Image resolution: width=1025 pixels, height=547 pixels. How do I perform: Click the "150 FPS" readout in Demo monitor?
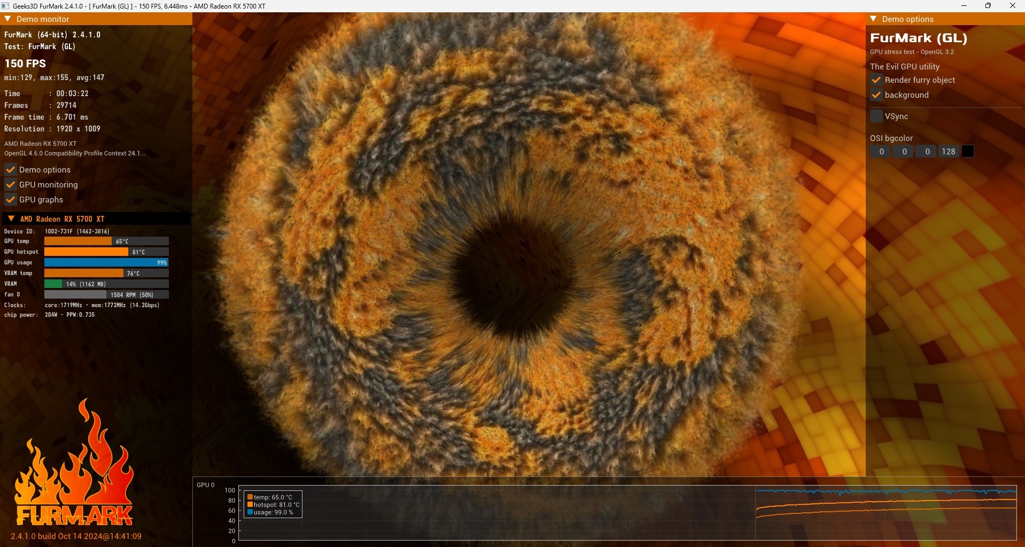(25, 64)
